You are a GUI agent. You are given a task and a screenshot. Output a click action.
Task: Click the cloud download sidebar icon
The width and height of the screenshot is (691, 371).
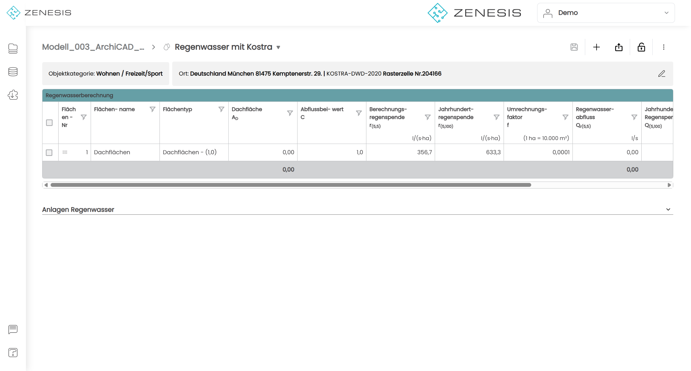13,95
